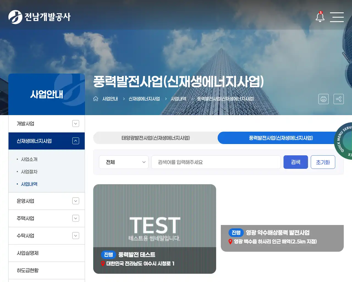Open 사업실명제 sidebar item
Viewport: 352px width, 282px height.
[x=46, y=253]
